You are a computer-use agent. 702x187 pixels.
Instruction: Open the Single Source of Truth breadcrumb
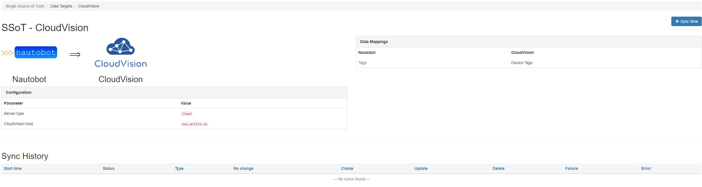coord(25,6)
